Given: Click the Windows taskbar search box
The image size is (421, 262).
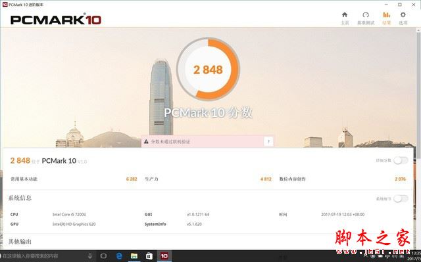Looking at the screenshot, I should (x=43, y=256).
